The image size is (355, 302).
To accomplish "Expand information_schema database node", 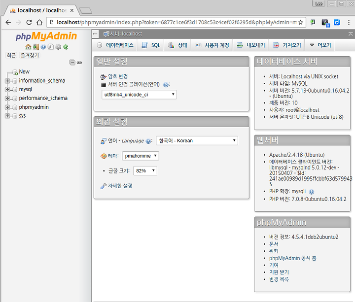I will point(7,81).
